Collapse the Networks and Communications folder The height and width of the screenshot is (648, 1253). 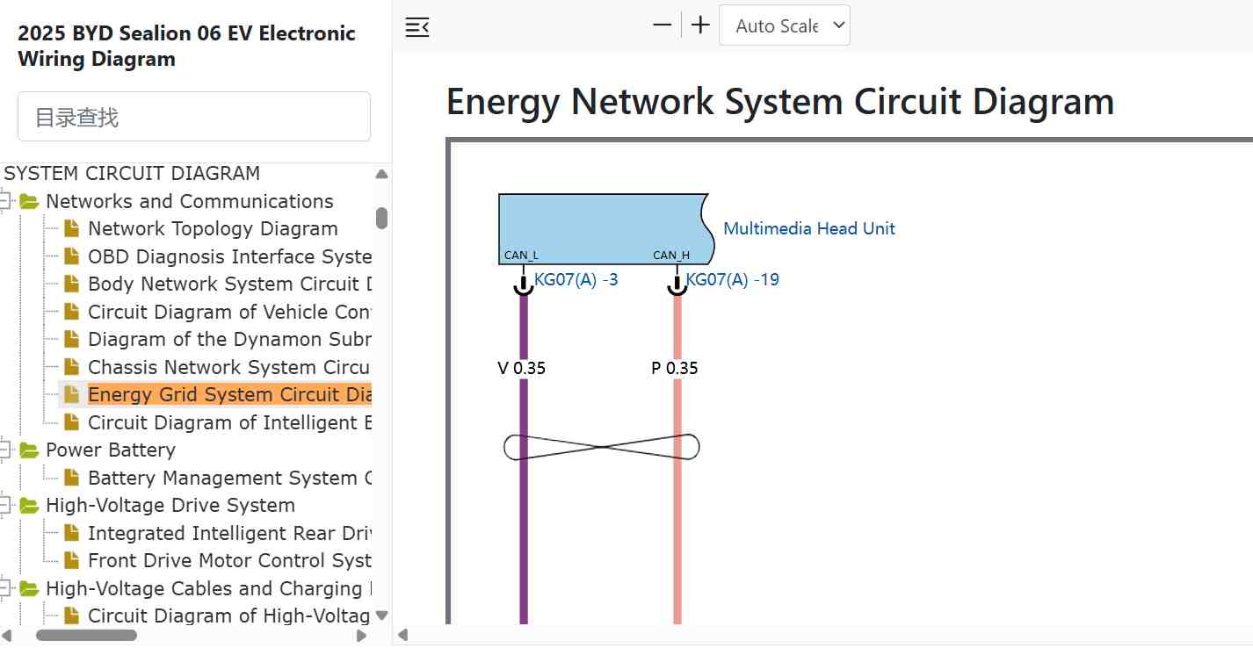5,201
